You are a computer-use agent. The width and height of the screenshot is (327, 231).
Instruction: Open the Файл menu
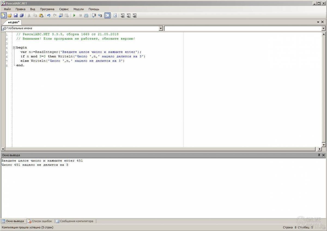7,9
